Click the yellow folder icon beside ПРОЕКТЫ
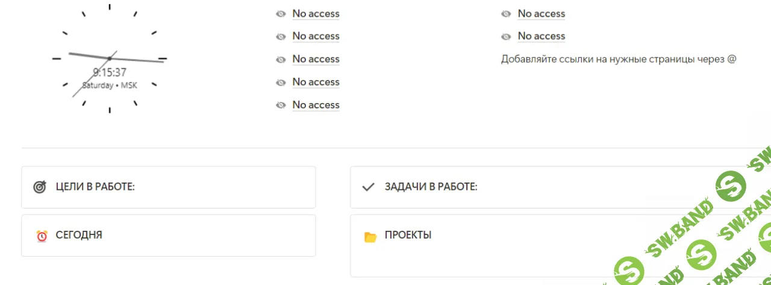Screen dimensions: 771x285 click(370, 236)
